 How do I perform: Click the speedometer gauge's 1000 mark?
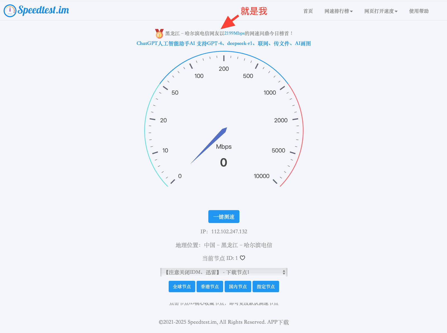pos(270,93)
